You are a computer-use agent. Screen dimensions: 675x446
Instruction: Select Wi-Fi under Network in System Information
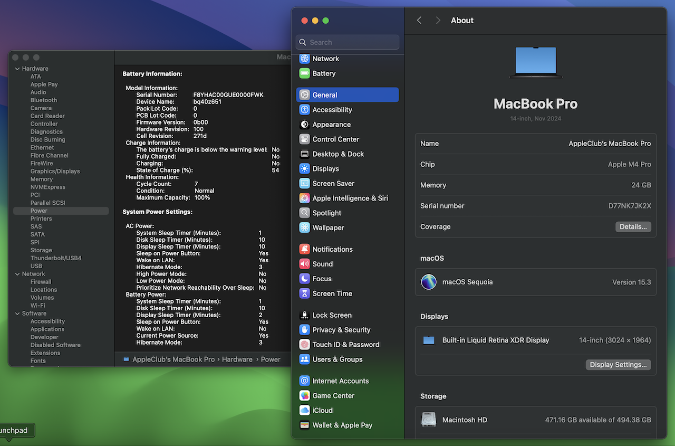point(37,306)
